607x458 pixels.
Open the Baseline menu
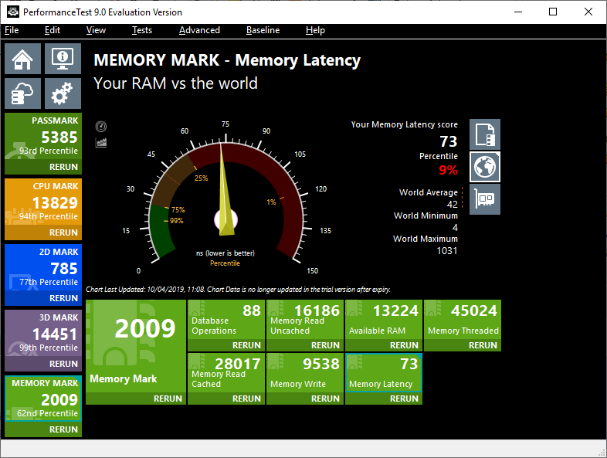tap(263, 30)
